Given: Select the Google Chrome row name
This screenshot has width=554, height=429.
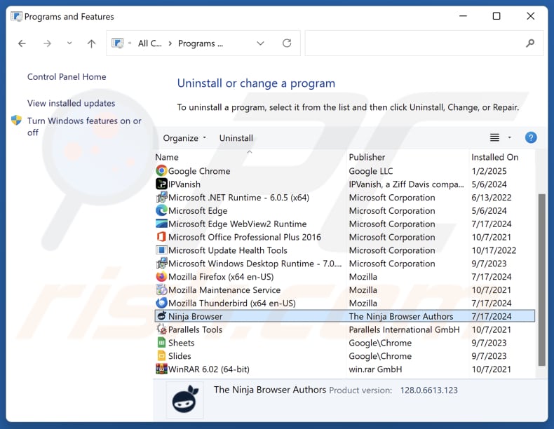Looking at the screenshot, I should [199, 171].
